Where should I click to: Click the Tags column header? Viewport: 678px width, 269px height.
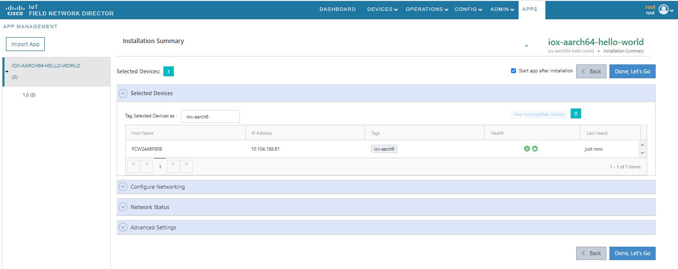click(x=425, y=133)
